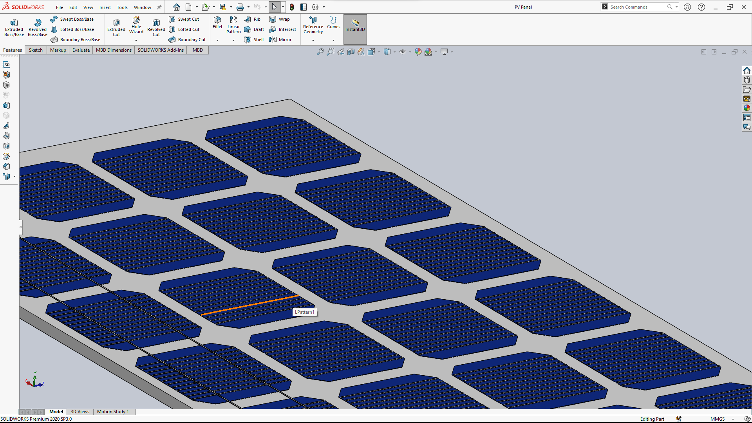Viewport: 752px width, 423px height.
Task: Click the Swept Boss/Base tool
Action: click(72, 19)
